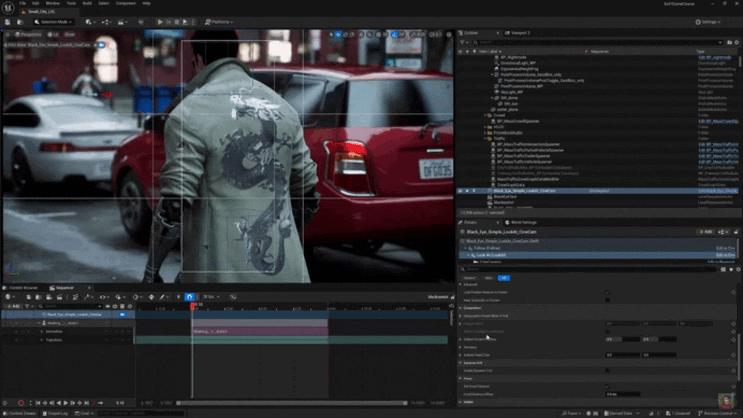This screenshot has height=418, width=743.
Task: Lock the Details panel with lock icon
Action: (x=736, y=232)
